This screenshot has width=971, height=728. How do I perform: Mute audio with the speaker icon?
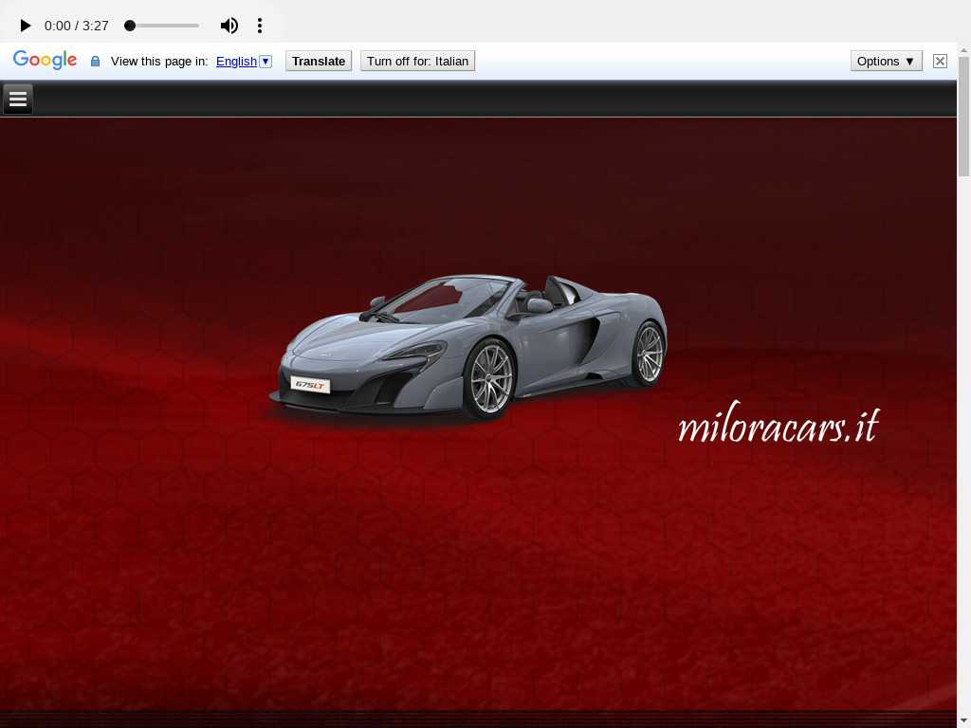pyautogui.click(x=229, y=26)
